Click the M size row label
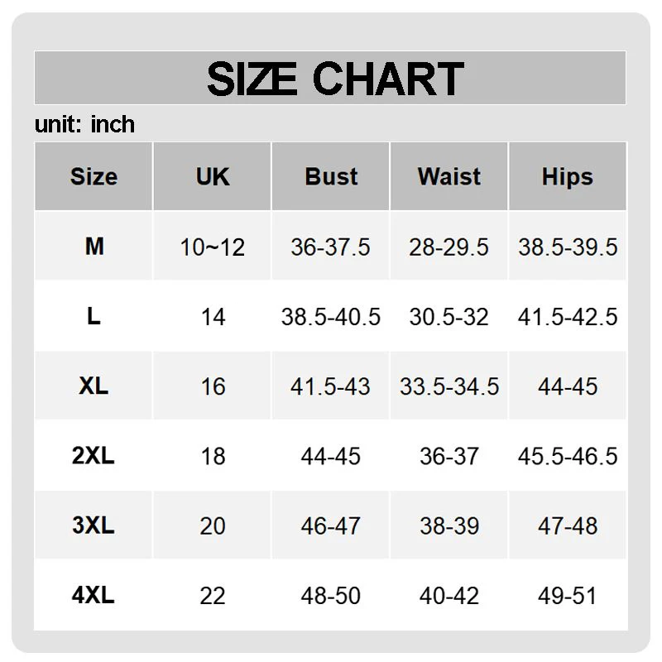 pyautogui.click(x=94, y=247)
